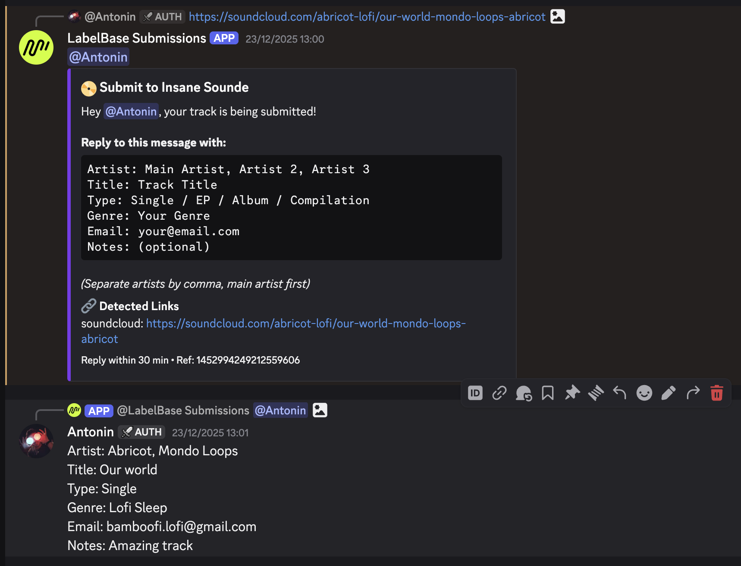Click 'Title: Track Title' line in code block
741x566 pixels.
pyautogui.click(x=152, y=184)
